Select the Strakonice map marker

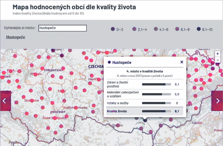tap(32, 101)
